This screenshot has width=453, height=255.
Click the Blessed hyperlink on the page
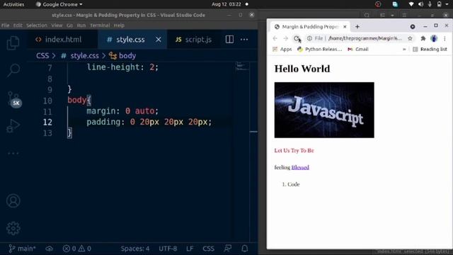[300, 167]
